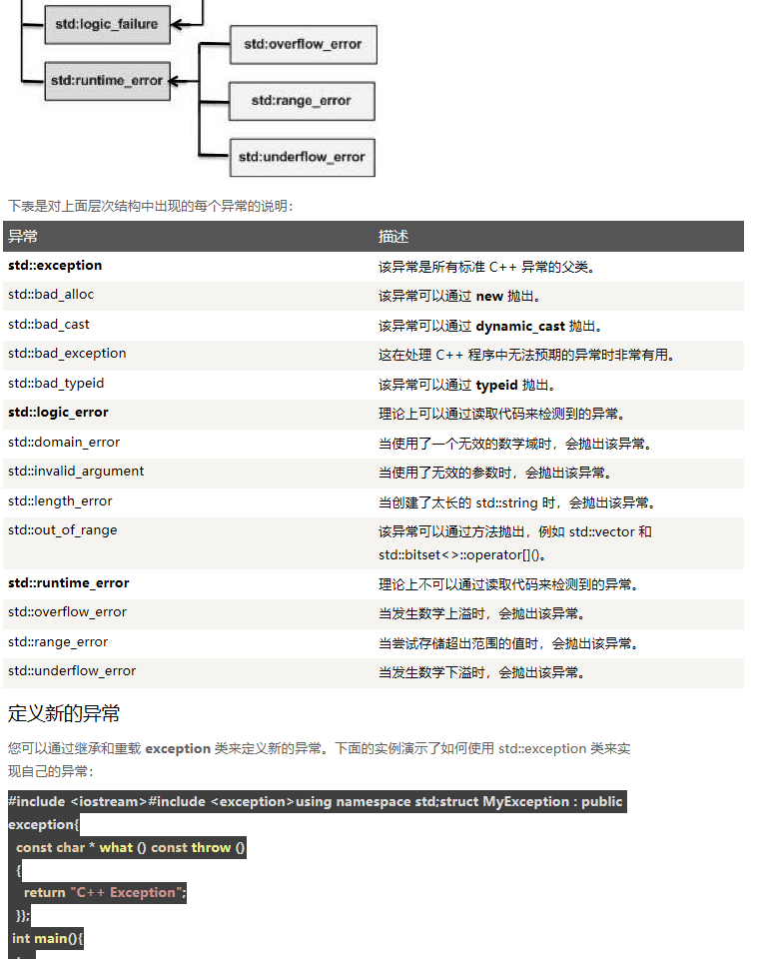Image resolution: width=763 pixels, height=959 pixels.
Task: Click the std:logic_failure diagram box
Action: click(107, 24)
